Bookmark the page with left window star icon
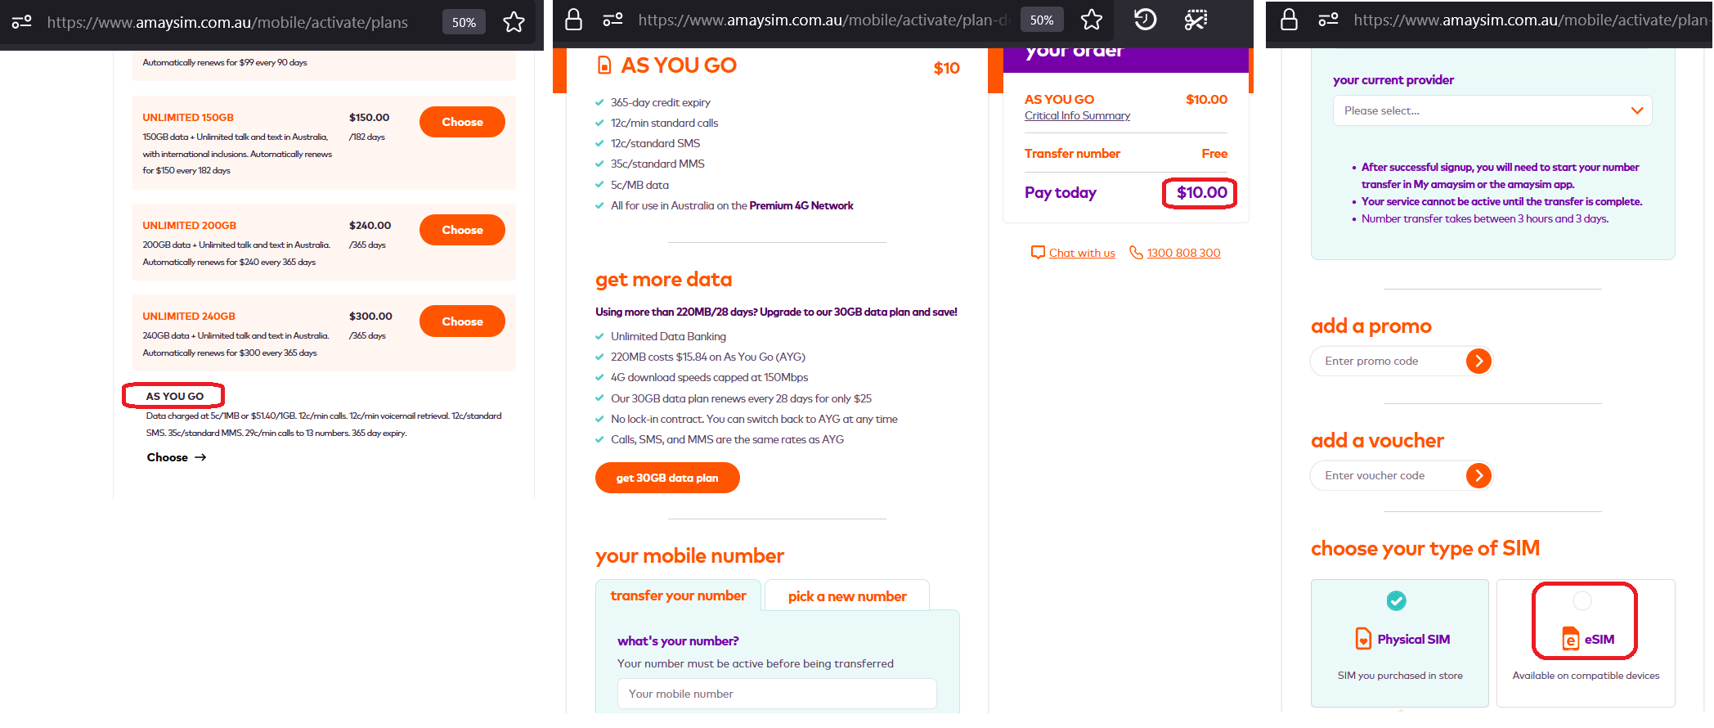This screenshot has width=1714, height=728. (514, 22)
